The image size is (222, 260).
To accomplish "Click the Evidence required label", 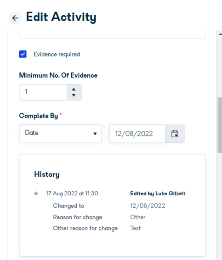I will click(x=57, y=54).
